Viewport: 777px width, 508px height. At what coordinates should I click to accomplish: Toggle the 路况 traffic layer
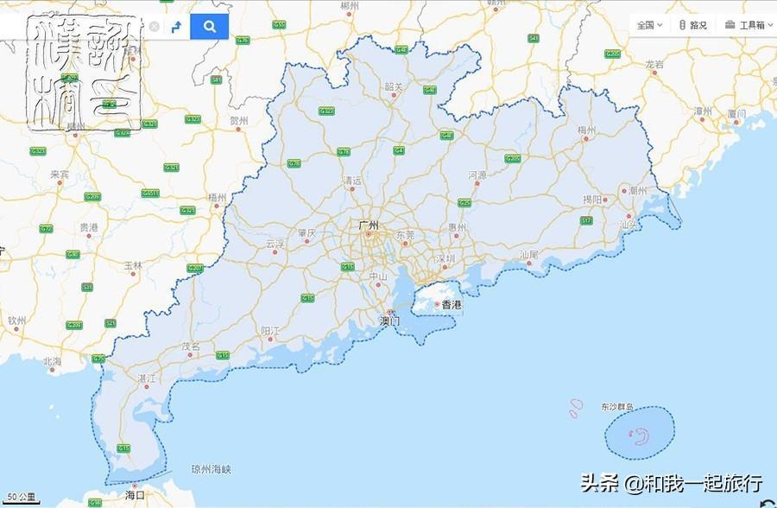click(692, 25)
